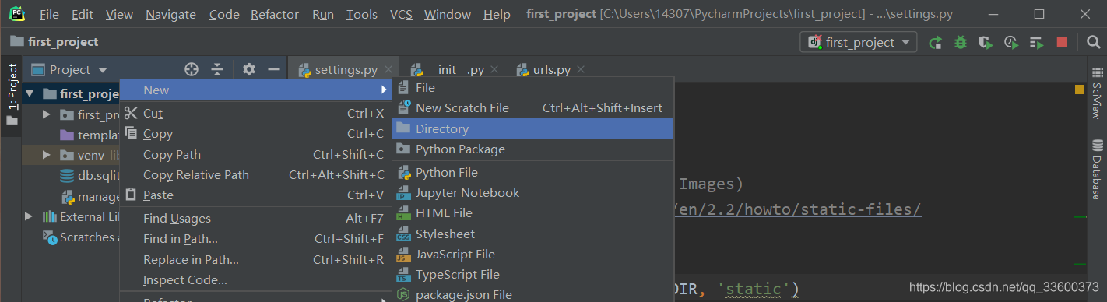Viewport: 1107px width, 302px height.
Task: Open the Database side panel
Action: [1097, 169]
